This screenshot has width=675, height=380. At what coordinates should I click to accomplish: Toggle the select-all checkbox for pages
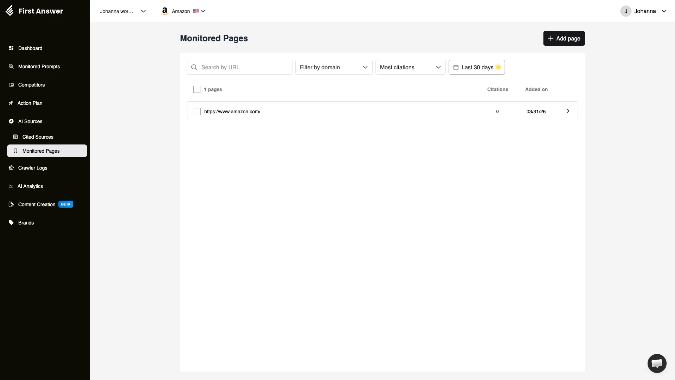pos(197,89)
